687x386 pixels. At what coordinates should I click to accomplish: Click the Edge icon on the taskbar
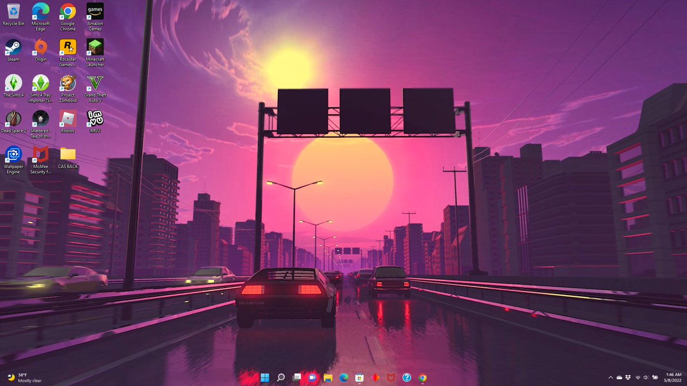click(343, 377)
